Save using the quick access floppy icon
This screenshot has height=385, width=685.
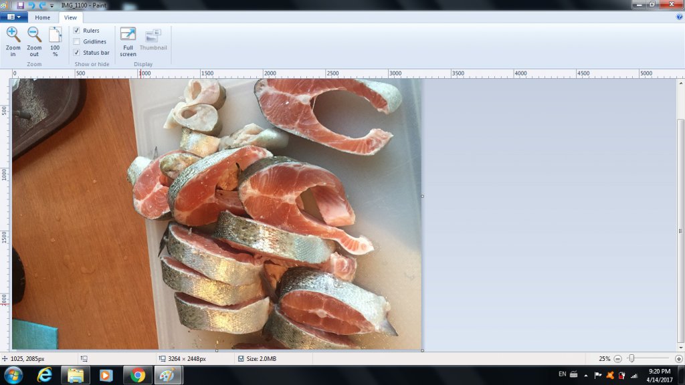(20, 5)
